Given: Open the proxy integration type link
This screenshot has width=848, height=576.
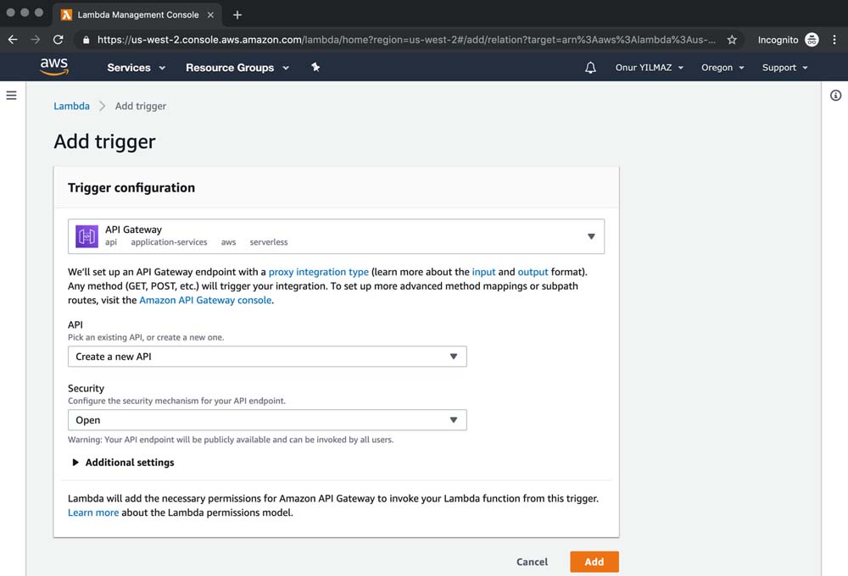Looking at the screenshot, I should point(318,272).
